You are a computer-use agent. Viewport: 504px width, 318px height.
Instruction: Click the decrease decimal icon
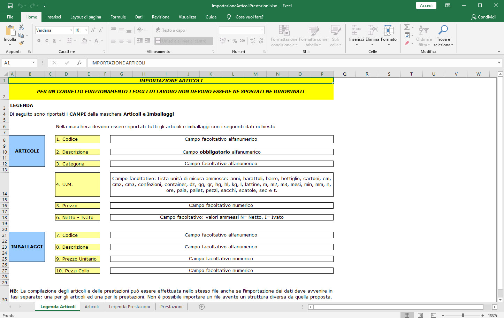pyautogui.click(x=261, y=41)
